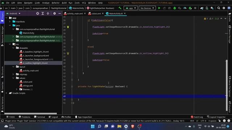Viewport: 232px width, 130px height.
Task: Open the Android project view dropdown
Action: tap(13, 13)
